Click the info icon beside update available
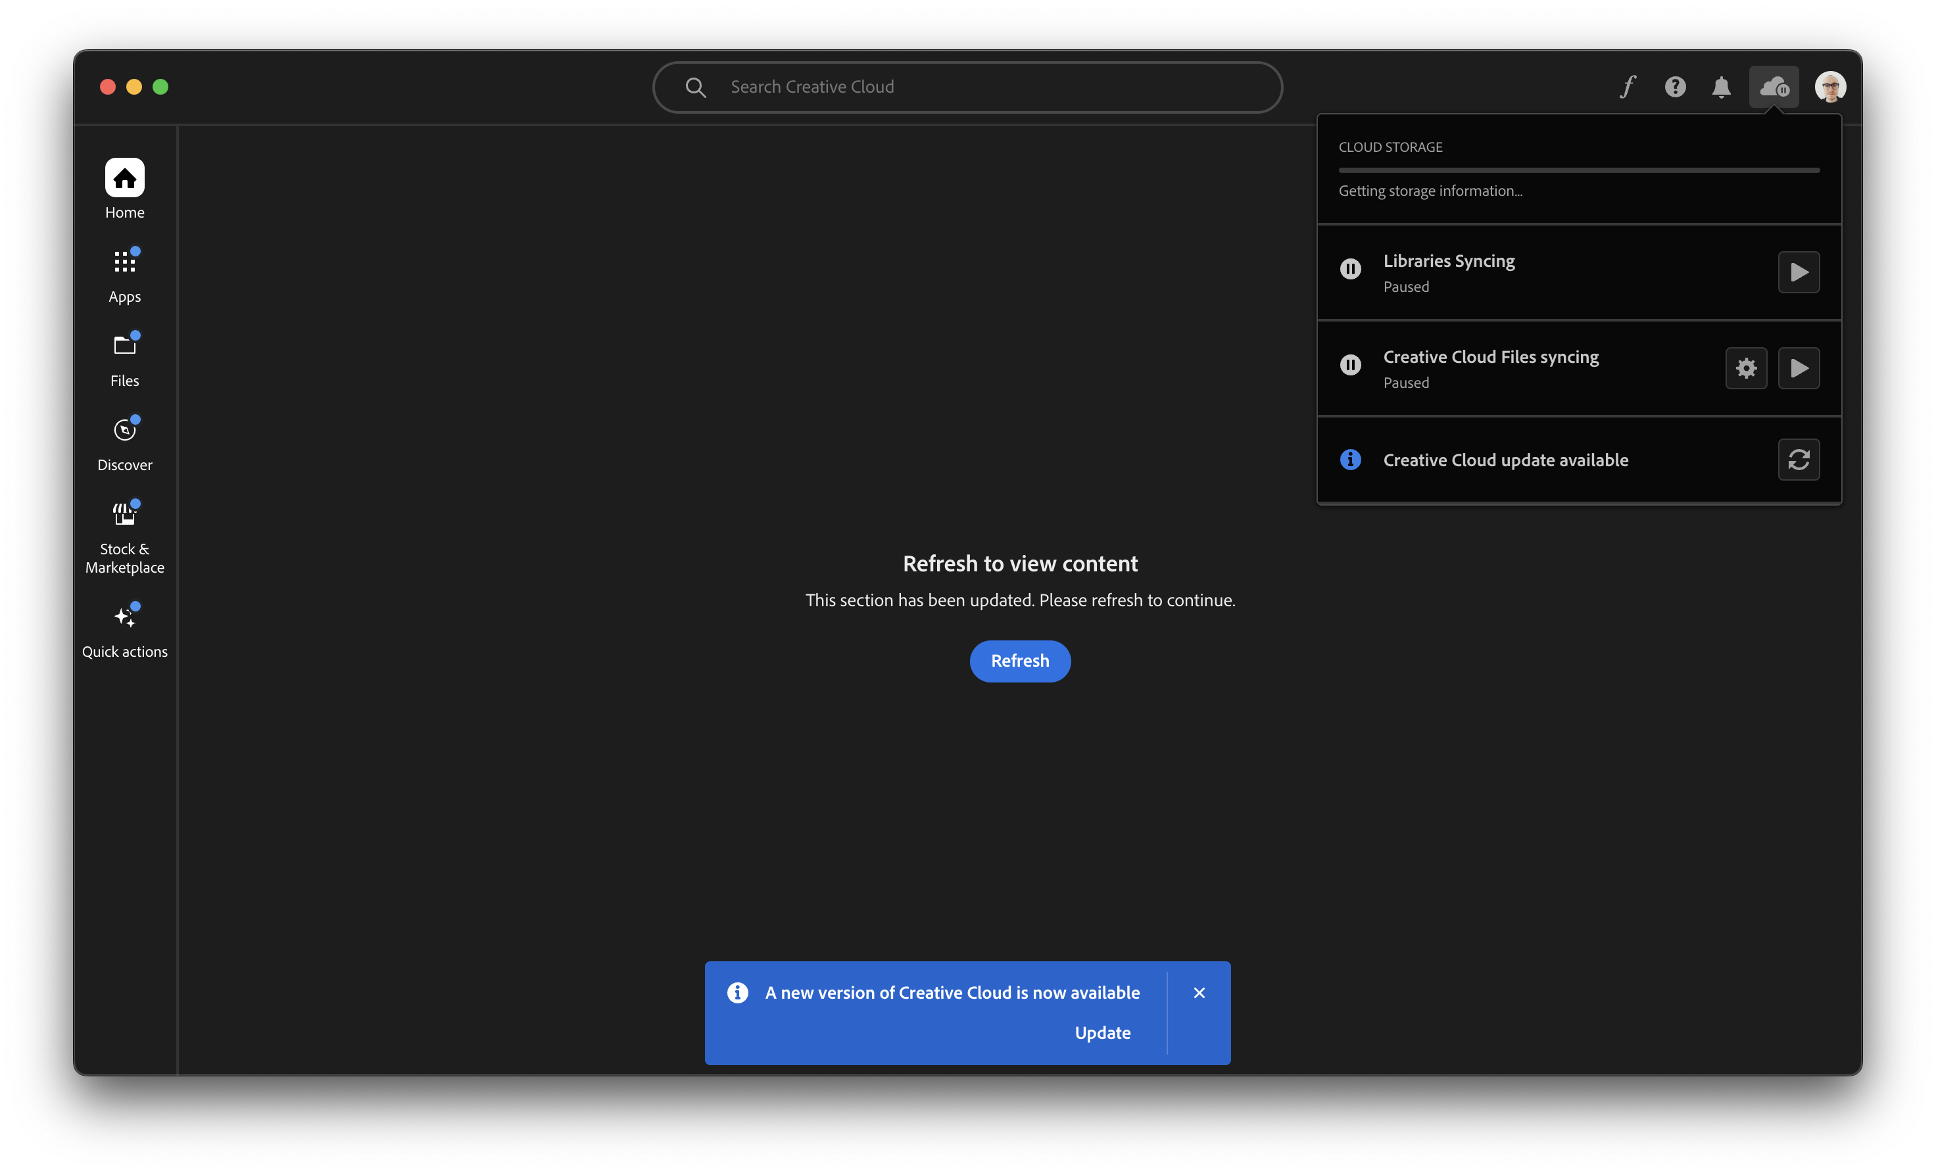The height and width of the screenshot is (1173, 1936). [1350, 459]
